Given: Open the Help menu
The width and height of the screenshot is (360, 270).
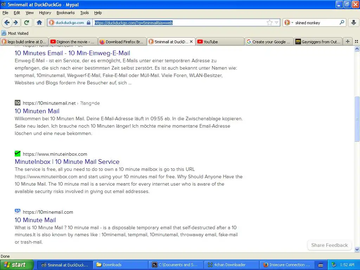Looking at the screenshot, I should click(x=98, y=13).
